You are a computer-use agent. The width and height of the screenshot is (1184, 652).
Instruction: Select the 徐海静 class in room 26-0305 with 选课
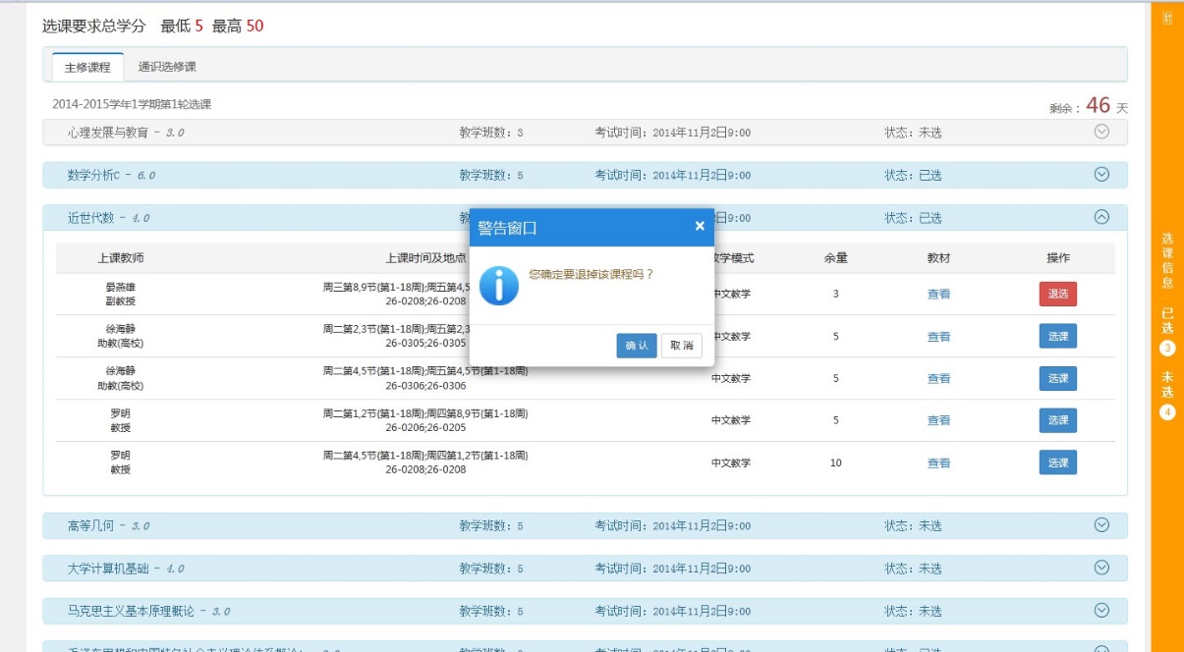[1057, 336]
